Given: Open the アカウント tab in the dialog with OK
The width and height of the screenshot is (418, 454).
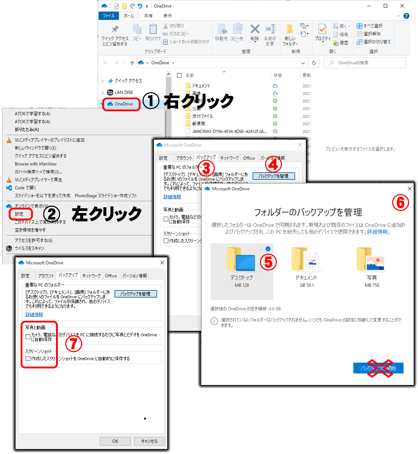Looking at the screenshot, I should point(46,276).
